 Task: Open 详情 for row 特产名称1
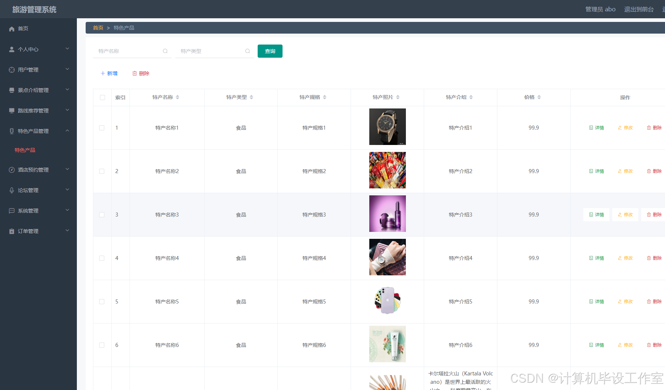pos(597,128)
